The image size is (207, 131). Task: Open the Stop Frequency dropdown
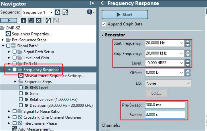coord(181,53)
